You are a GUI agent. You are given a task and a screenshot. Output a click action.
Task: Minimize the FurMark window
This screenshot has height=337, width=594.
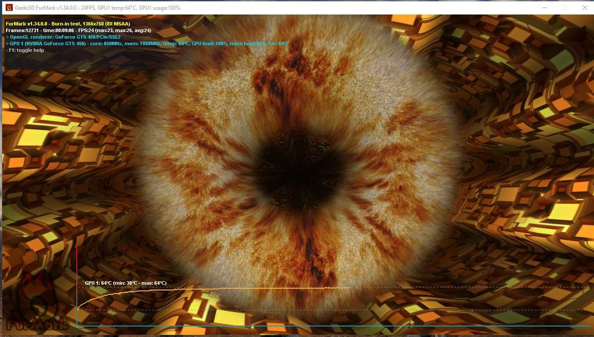544,7
